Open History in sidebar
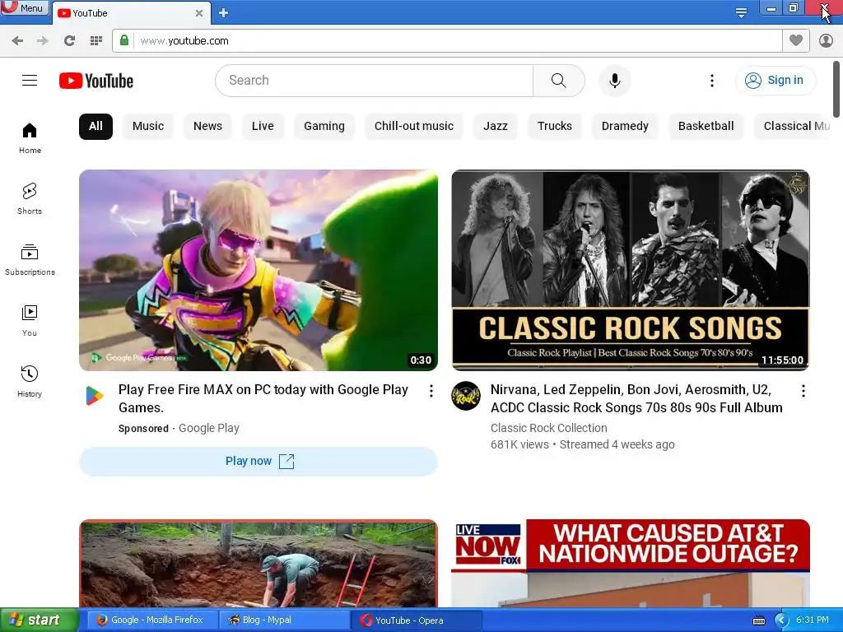Image resolution: width=843 pixels, height=632 pixels. pyautogui.click(x=30, y=382)
